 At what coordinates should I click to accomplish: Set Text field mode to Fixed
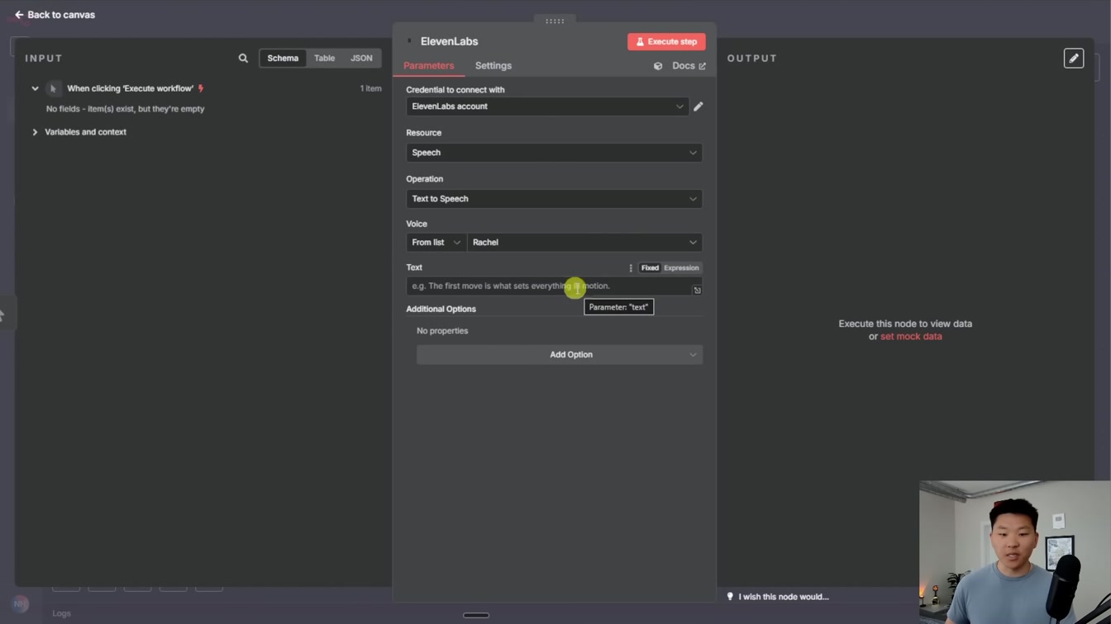click(650, 268)
